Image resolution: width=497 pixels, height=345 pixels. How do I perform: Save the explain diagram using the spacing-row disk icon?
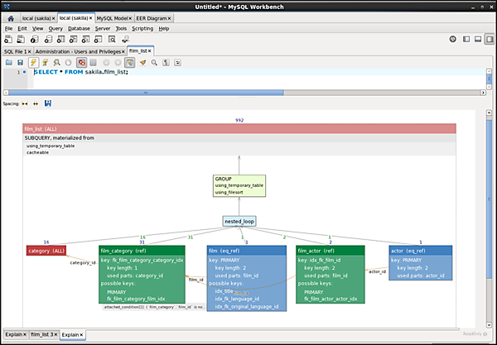[x=48, y=103]
